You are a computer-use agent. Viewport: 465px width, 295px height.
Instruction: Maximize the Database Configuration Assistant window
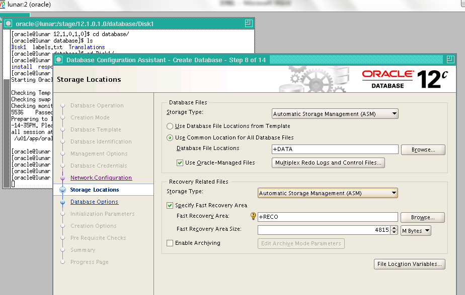pyautogui.click(x=450, y=59)
